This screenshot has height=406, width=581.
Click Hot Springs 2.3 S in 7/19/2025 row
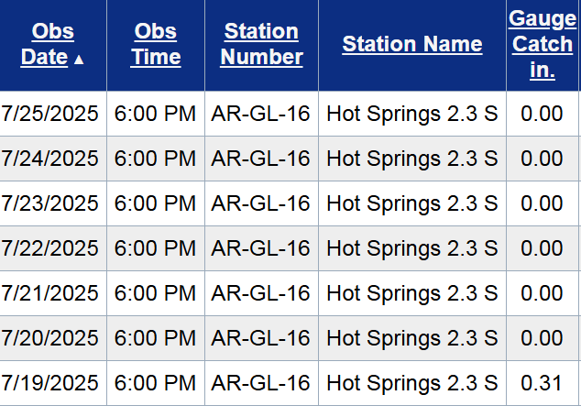point(412,382)
